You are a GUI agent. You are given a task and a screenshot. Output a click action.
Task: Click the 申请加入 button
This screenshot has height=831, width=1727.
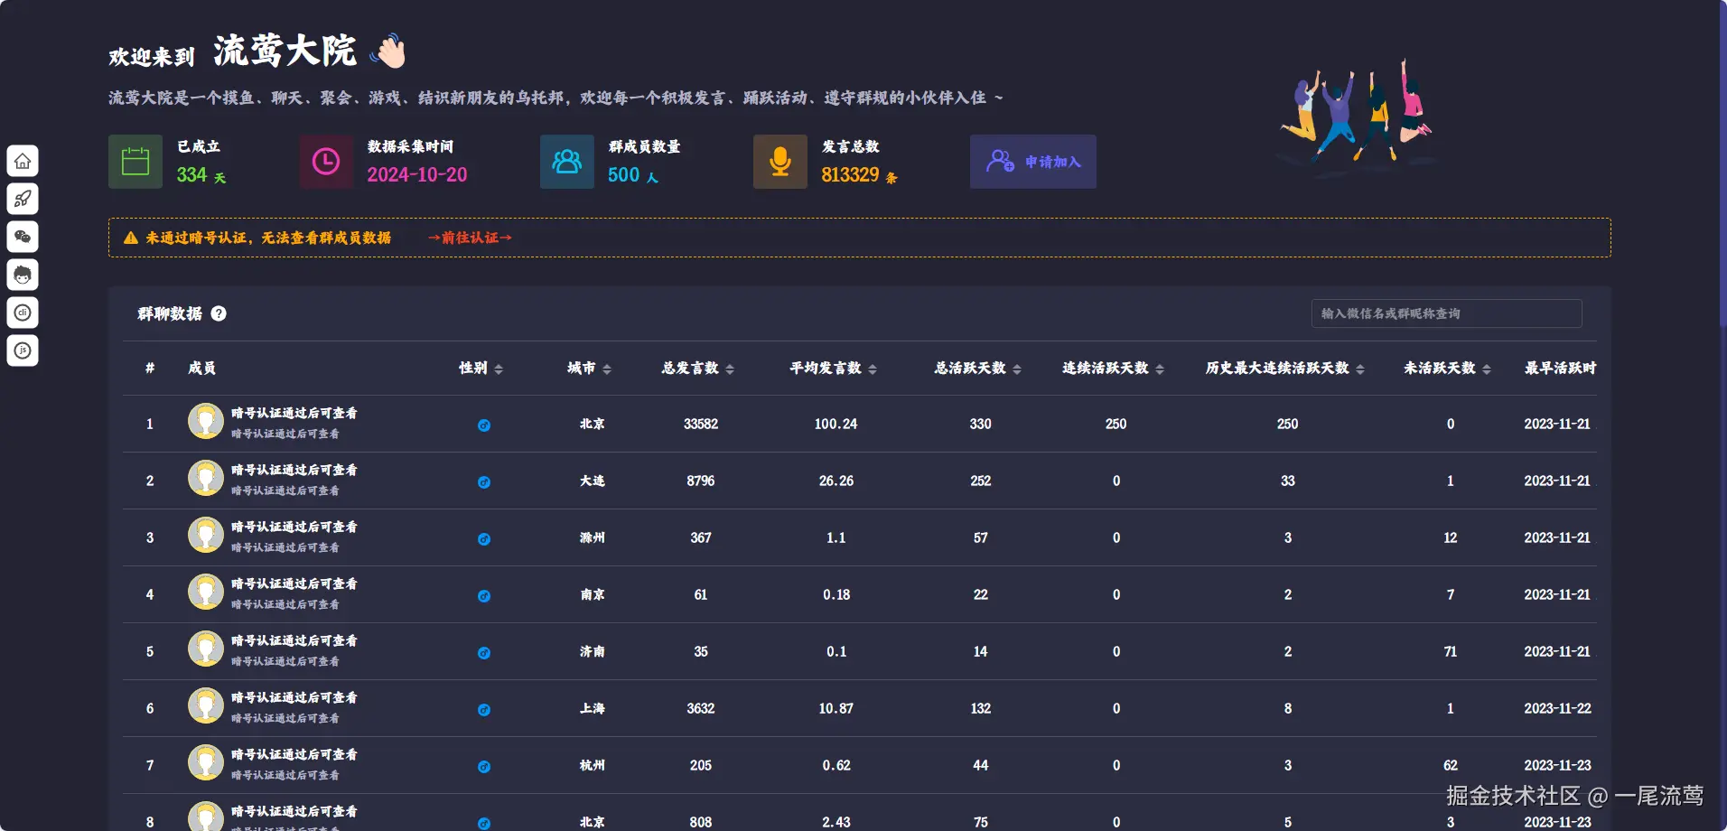pyautogui.click(x=1033, y=162)
